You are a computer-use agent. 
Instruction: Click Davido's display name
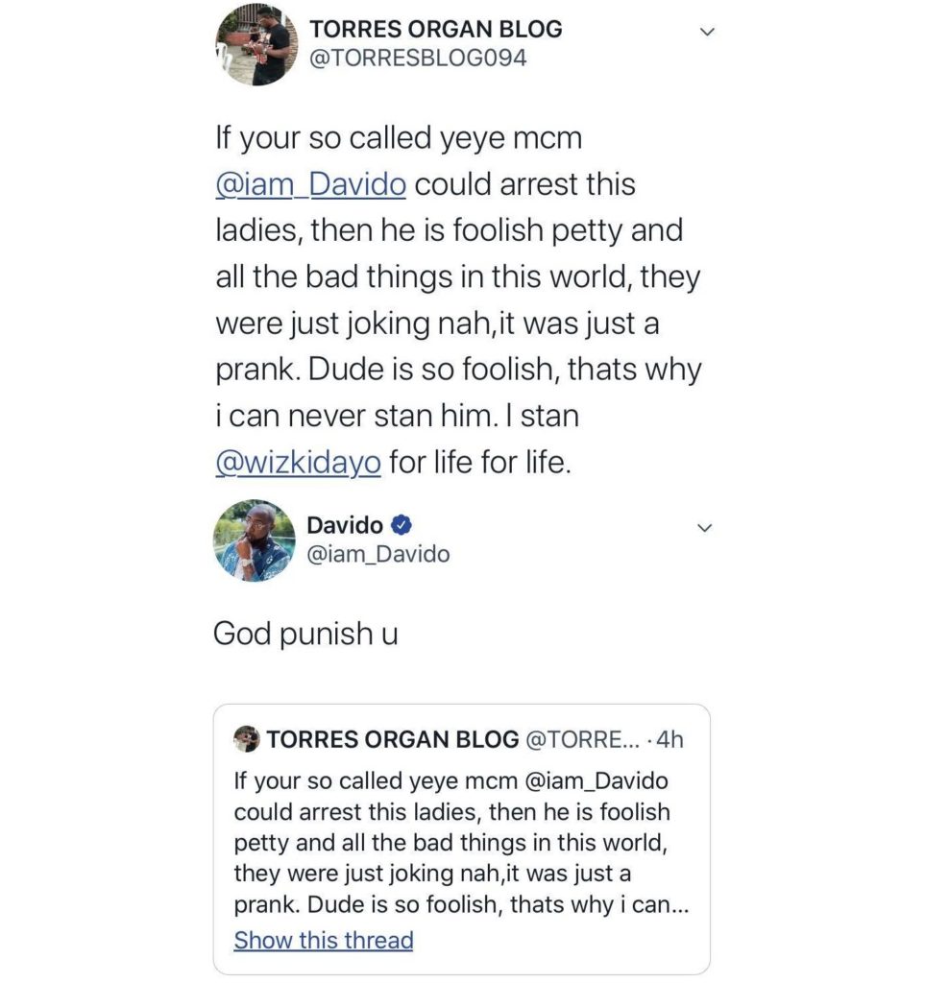coord(344,525)
